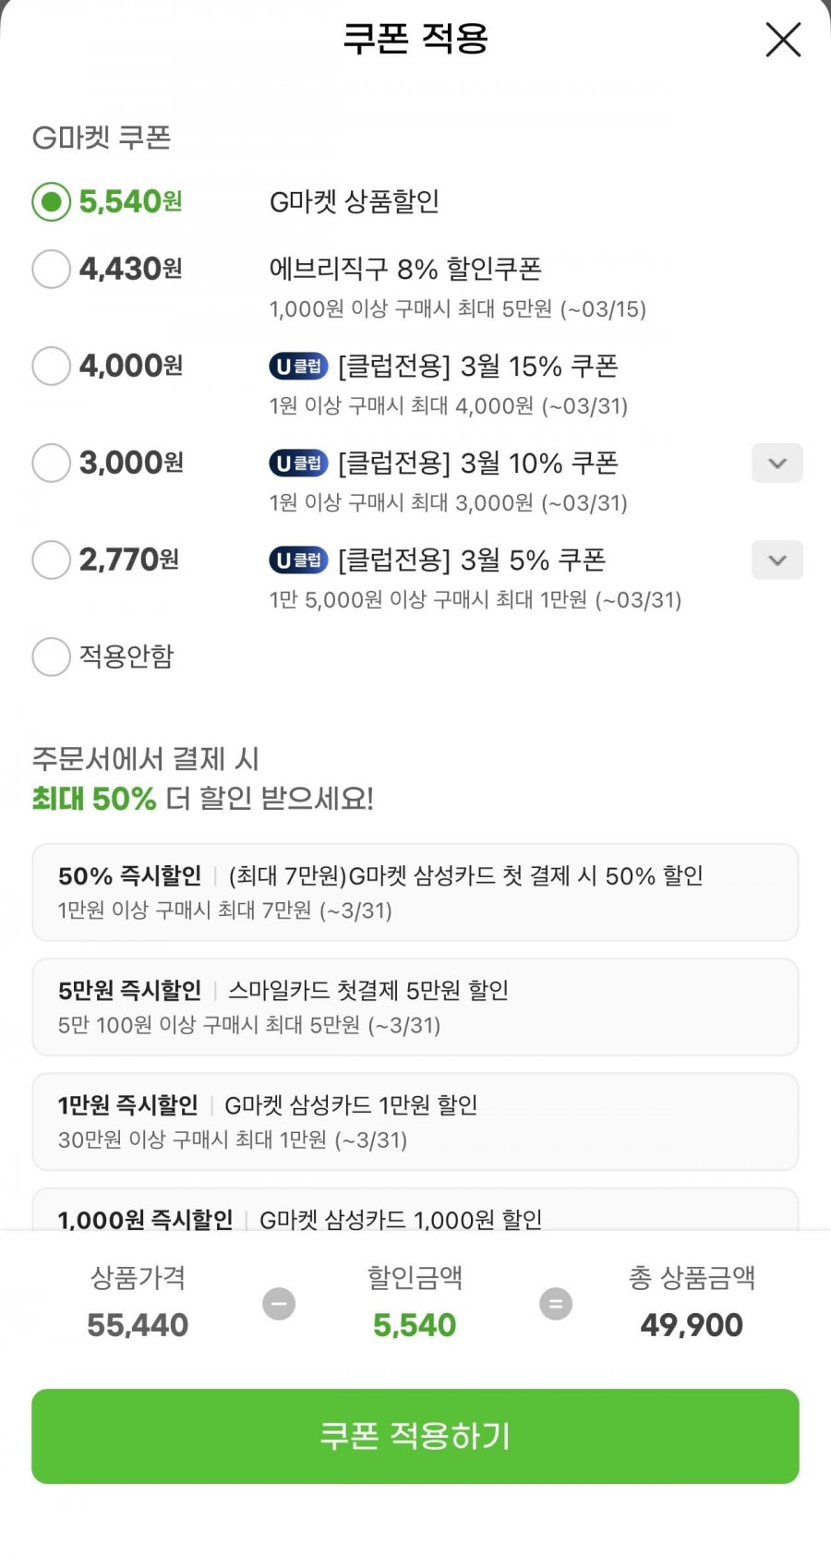831x1567 pixels.
Task: Select the 4,430원 에브리직구 8% coupon
Action: tap(52, 269)
